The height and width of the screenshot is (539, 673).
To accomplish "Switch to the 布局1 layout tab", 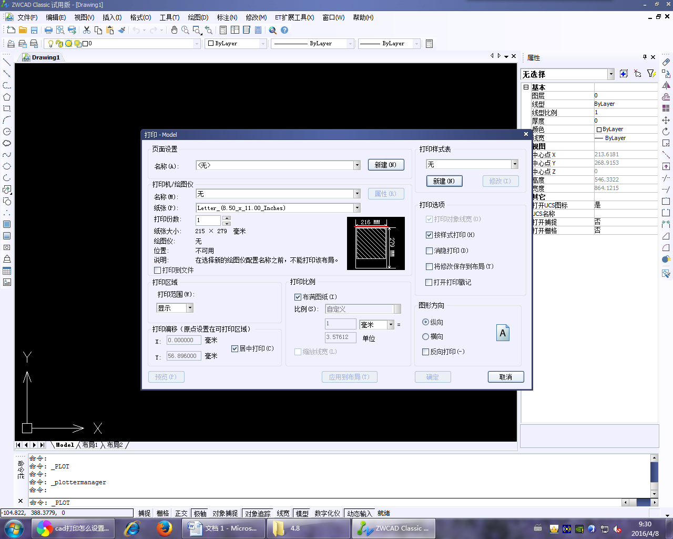I will 90,445.
